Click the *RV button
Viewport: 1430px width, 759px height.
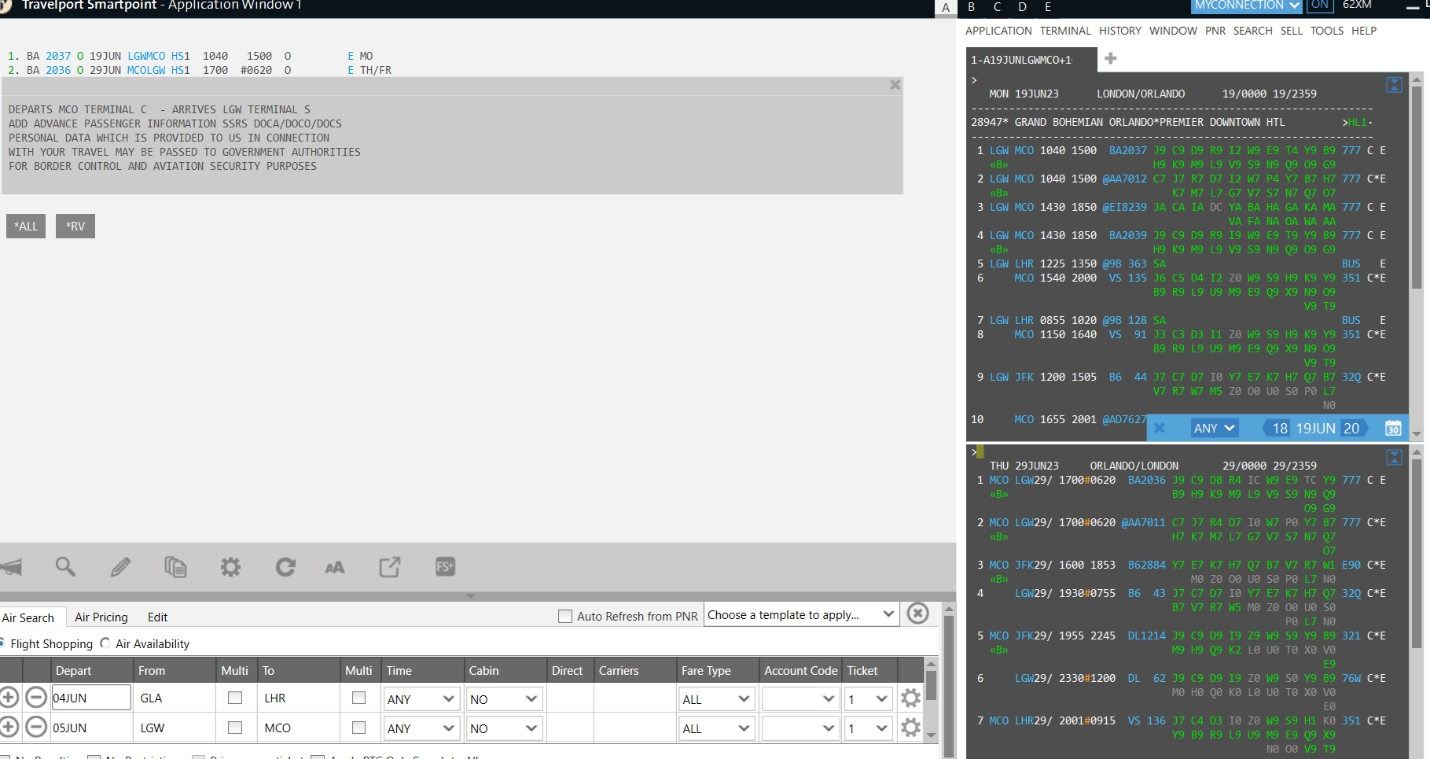[x=75, y=226]
